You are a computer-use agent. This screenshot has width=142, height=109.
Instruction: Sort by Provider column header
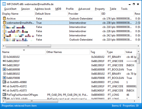(x=84, y=14)
